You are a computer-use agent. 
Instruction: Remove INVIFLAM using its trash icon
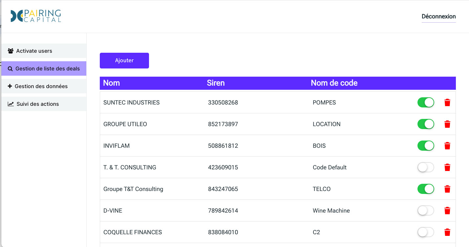[x=447, y=146]
